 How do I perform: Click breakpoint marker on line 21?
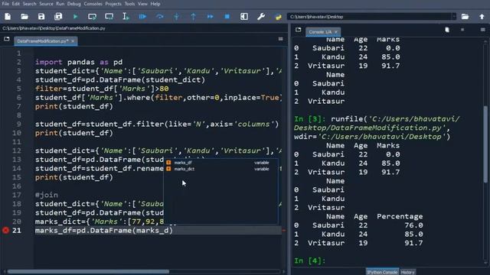(x=5, y=231)
